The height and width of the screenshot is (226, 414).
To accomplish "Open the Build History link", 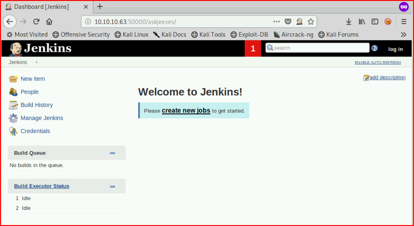I will point(37,105).
